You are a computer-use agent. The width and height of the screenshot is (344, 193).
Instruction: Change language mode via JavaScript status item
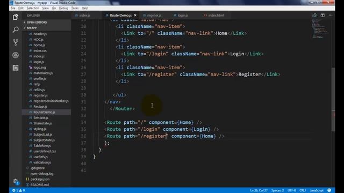[317, 190]
